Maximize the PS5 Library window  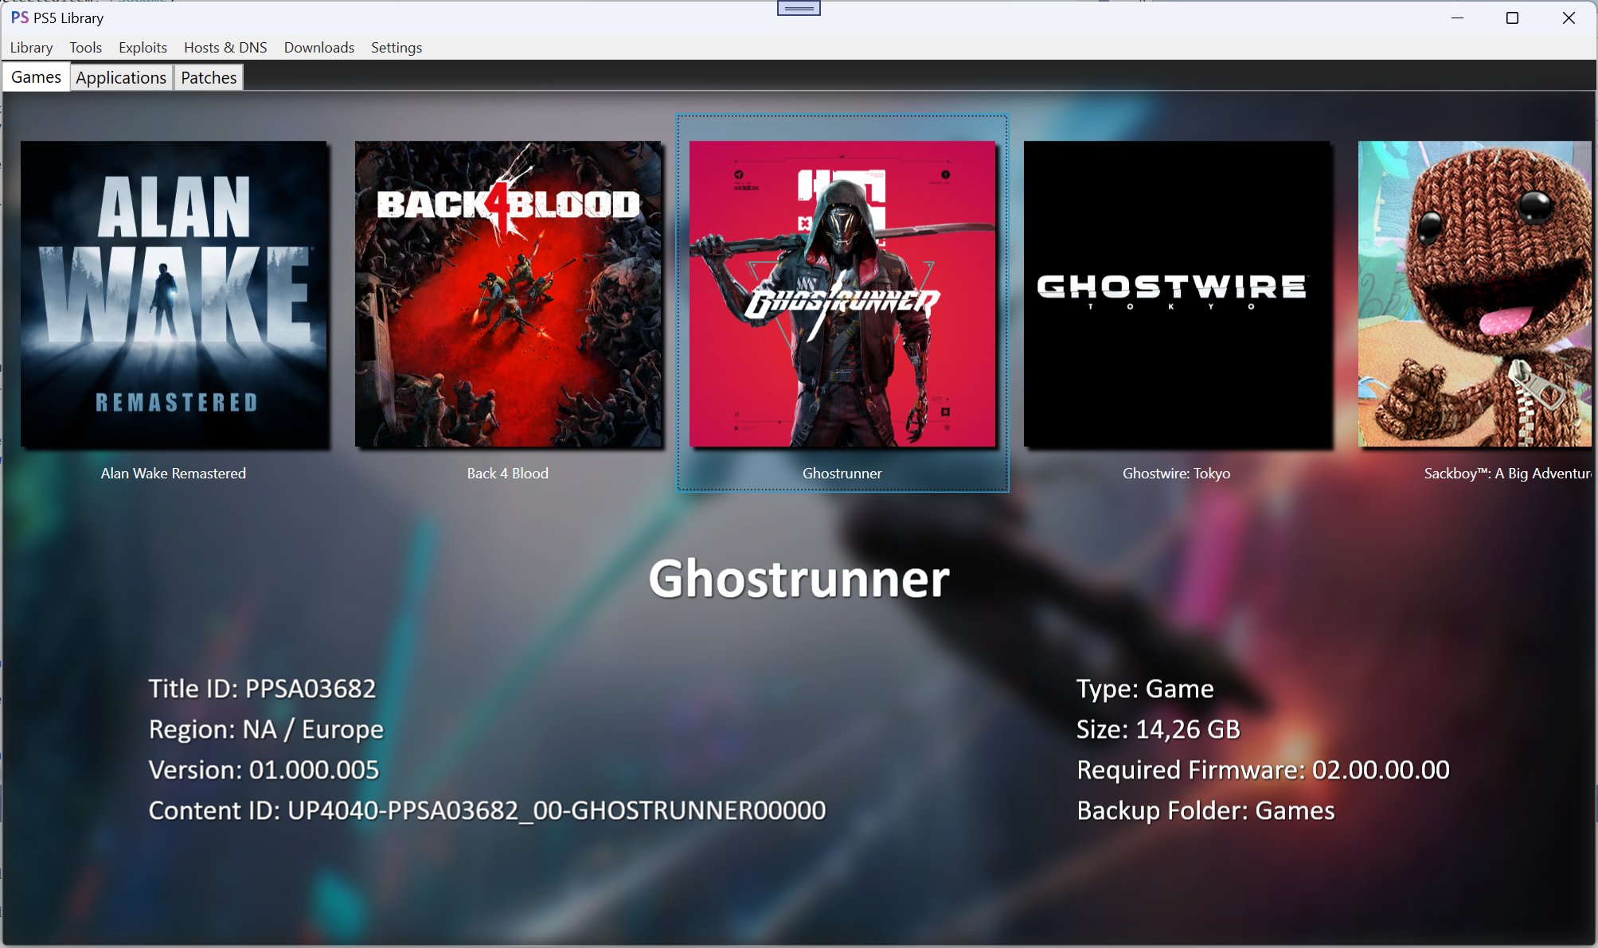(1512, 18)
